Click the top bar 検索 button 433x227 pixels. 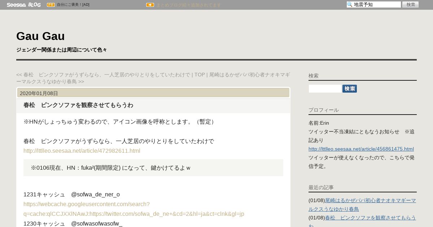(x=411, y=5)
